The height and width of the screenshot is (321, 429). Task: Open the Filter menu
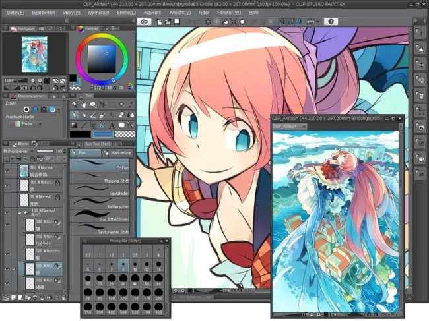[204, 13]
